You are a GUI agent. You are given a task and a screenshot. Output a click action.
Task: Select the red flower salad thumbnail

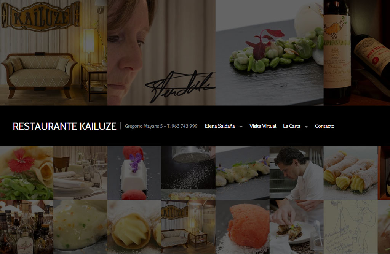point(27,173)
